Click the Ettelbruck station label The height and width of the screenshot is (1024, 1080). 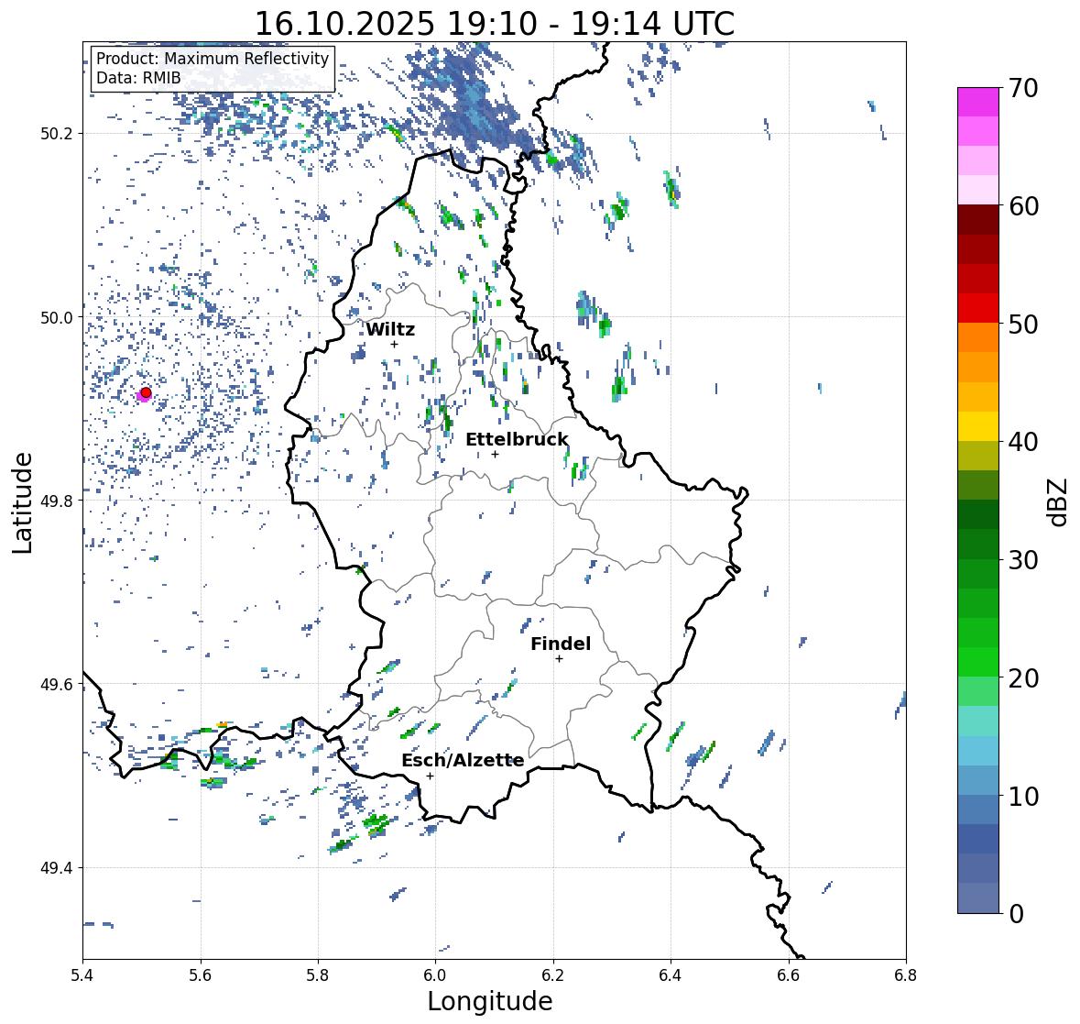click(518, 439)
